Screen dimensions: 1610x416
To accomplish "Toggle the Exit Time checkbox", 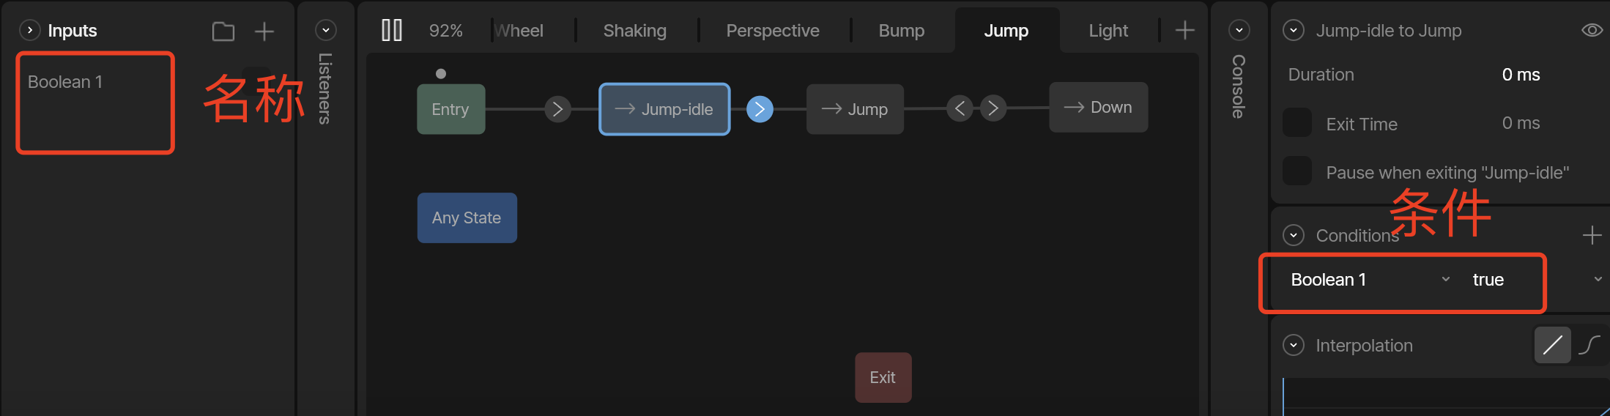I will click(1297, 123).
